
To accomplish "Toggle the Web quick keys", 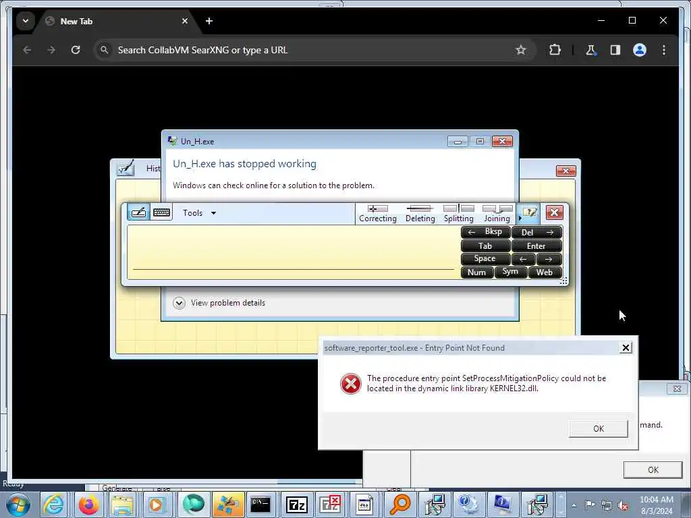I will point(545,272).
